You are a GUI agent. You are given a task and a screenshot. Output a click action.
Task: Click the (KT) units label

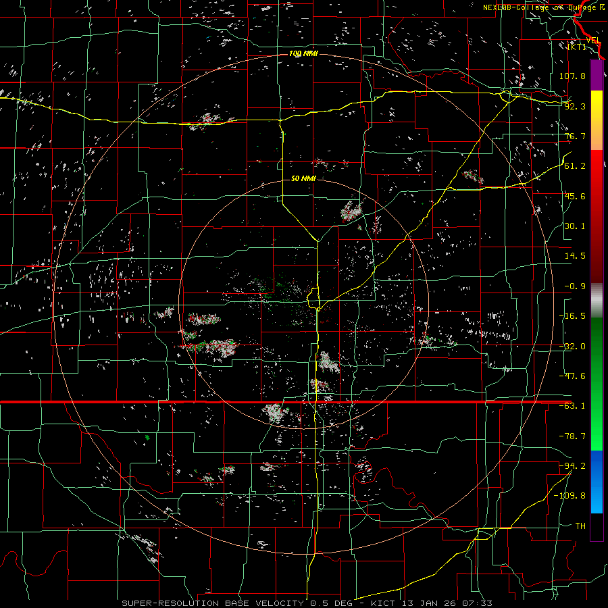point(577,47)
